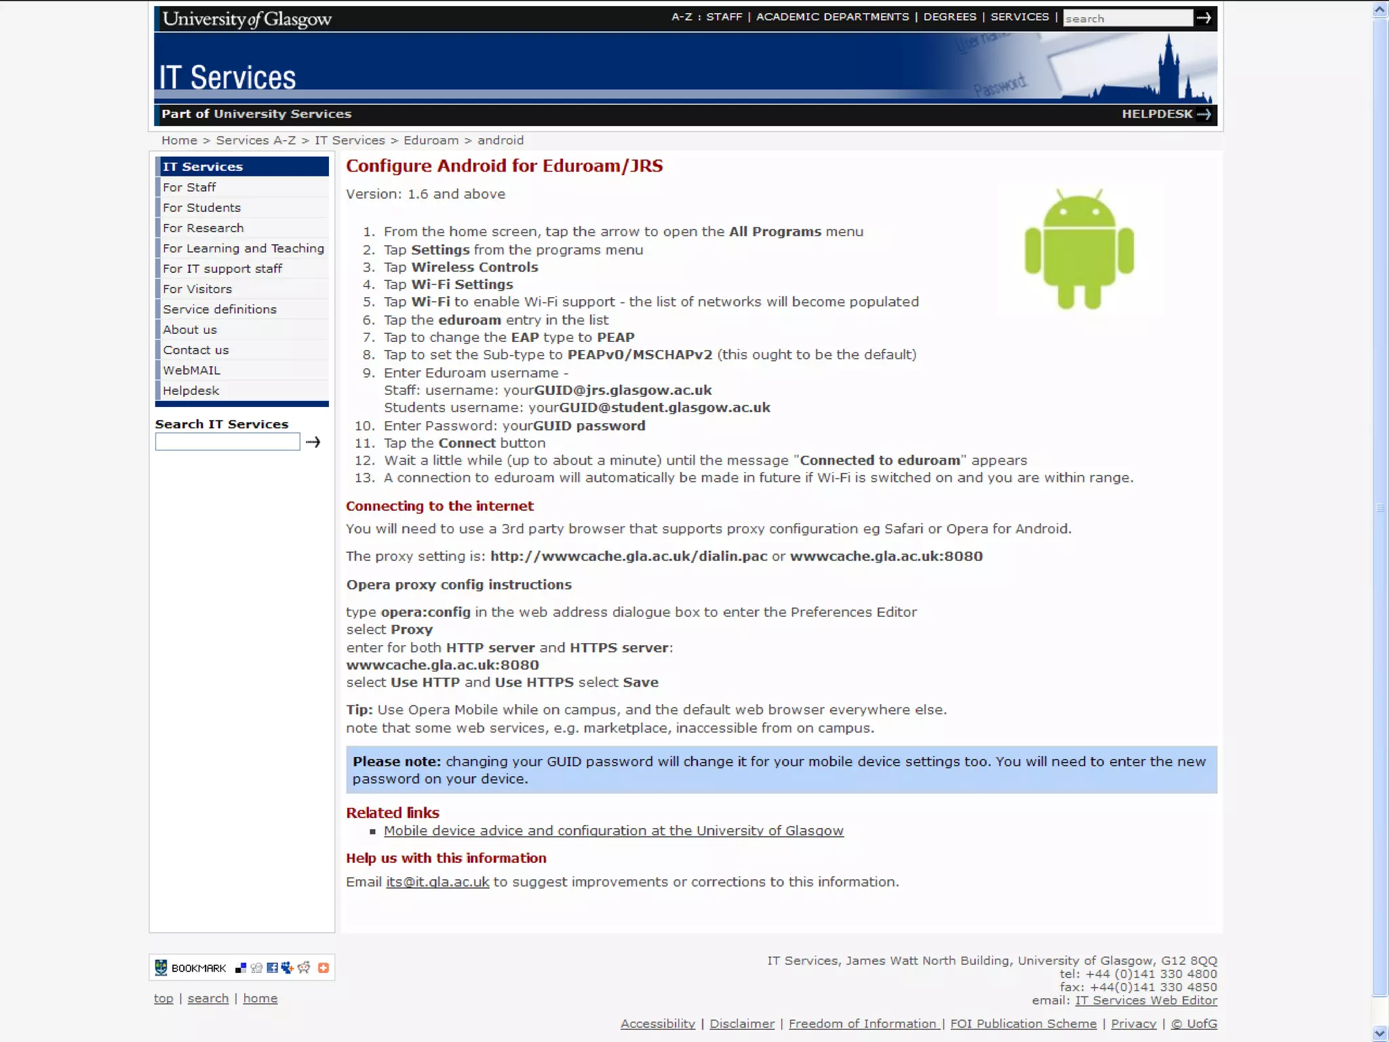
Task: Submit Search IT Services arrow
Action: [x=313, y=442]
